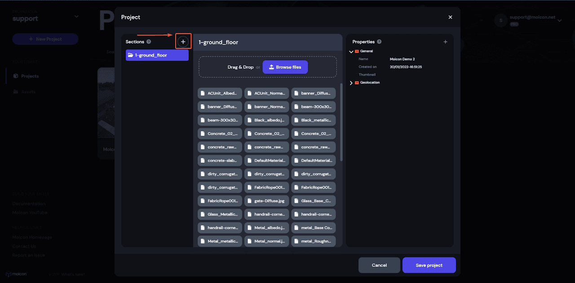Select the Metal_normal file chip

click(x=266, y=241)
